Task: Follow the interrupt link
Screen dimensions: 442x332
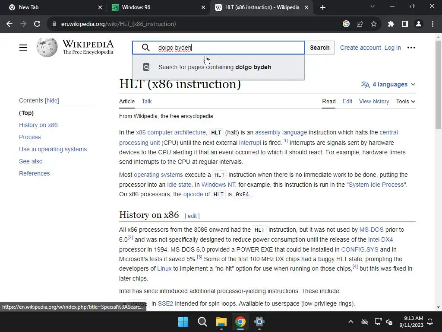Action: click(250, 143)
